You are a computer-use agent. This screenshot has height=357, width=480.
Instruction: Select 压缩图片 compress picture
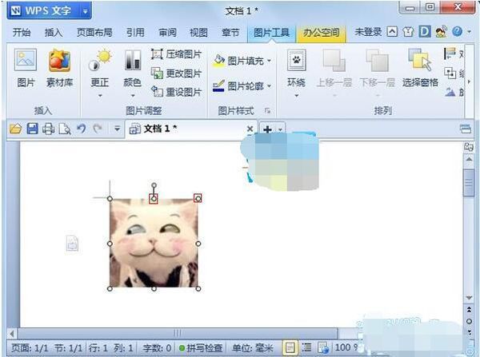176,54
